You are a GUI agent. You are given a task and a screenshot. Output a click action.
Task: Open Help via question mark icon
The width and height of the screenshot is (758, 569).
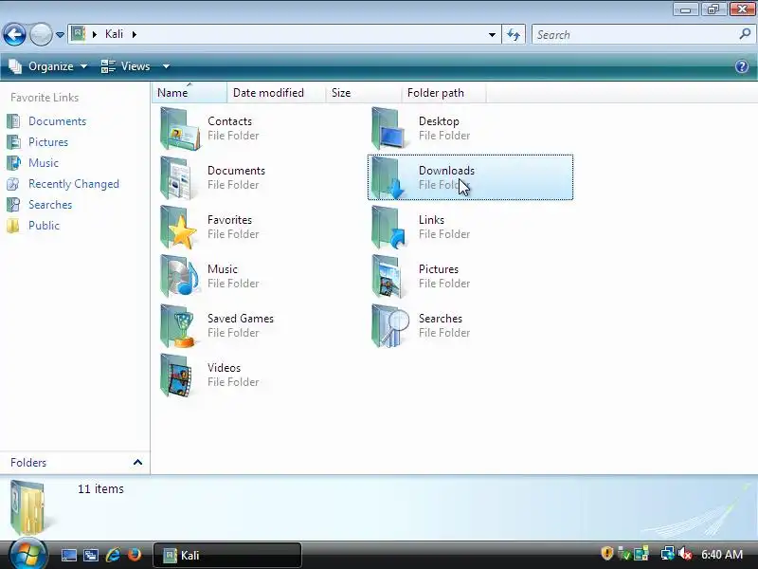742,66
